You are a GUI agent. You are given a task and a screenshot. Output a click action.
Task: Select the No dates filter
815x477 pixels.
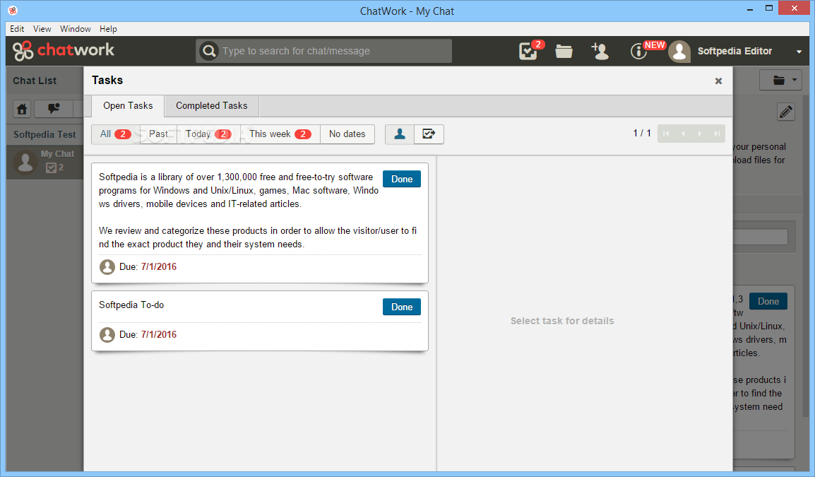pos(347,134)
